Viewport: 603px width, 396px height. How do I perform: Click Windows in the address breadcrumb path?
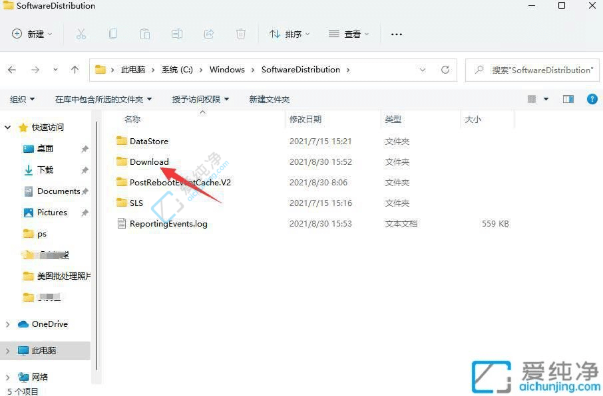click(x=227, y=69)
